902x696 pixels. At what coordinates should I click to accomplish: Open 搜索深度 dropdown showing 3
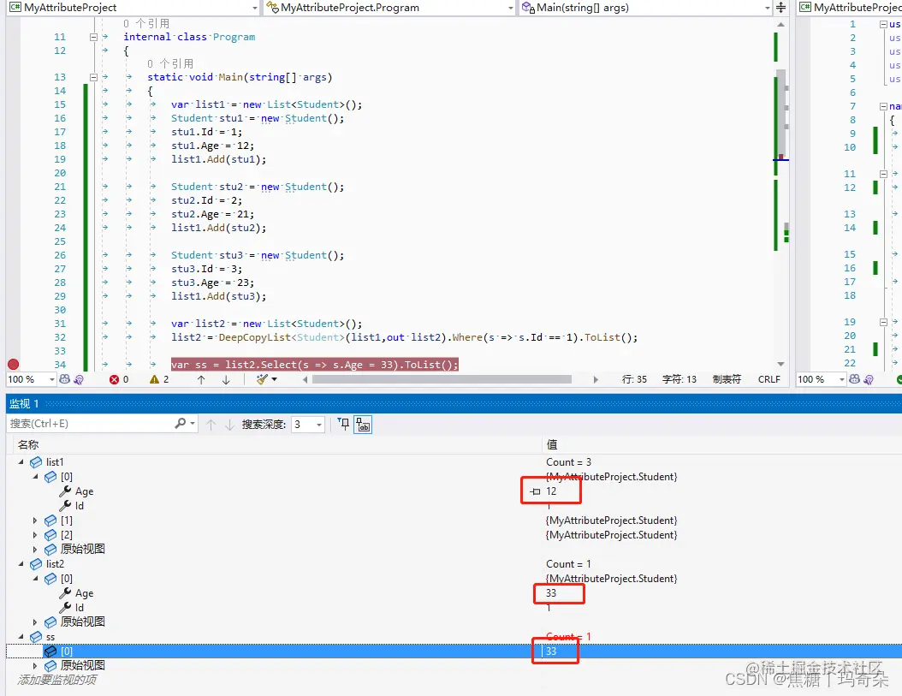(318, 425)
